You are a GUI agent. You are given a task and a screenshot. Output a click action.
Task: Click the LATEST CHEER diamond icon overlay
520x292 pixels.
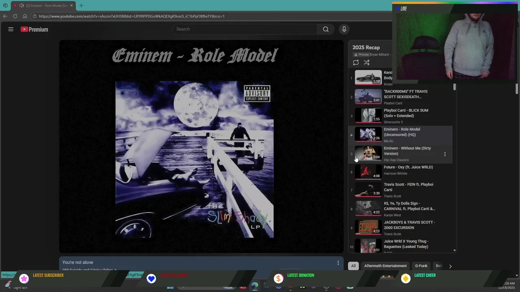point(405,279)
